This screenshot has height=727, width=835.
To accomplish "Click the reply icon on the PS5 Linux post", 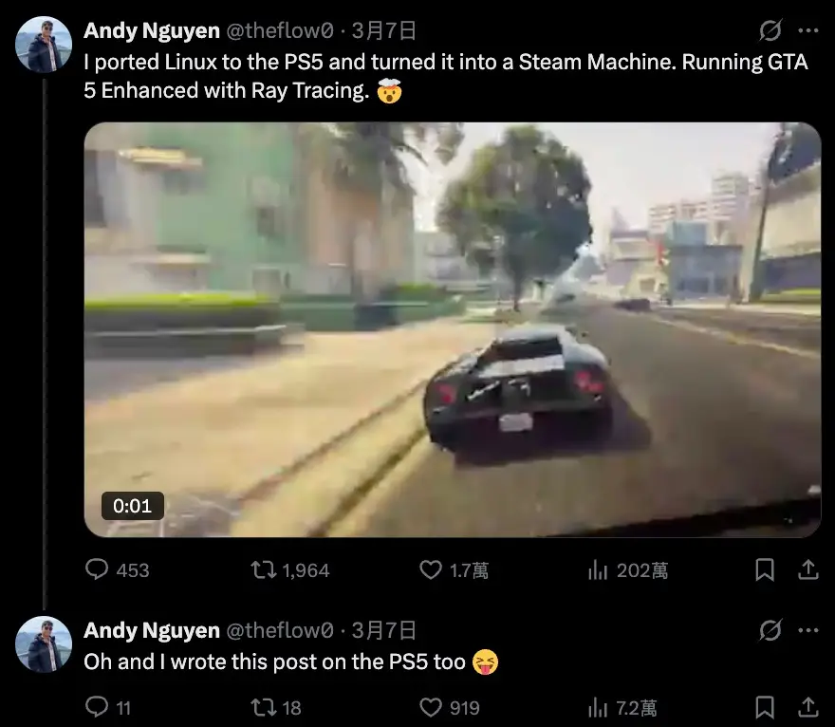I will coord(97,569).
